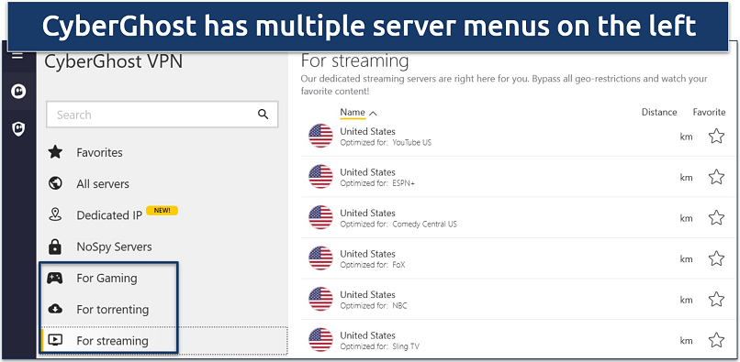Click the Dedicated IP pin icon
Screen dimensions: 740x362
click(55, 215)
